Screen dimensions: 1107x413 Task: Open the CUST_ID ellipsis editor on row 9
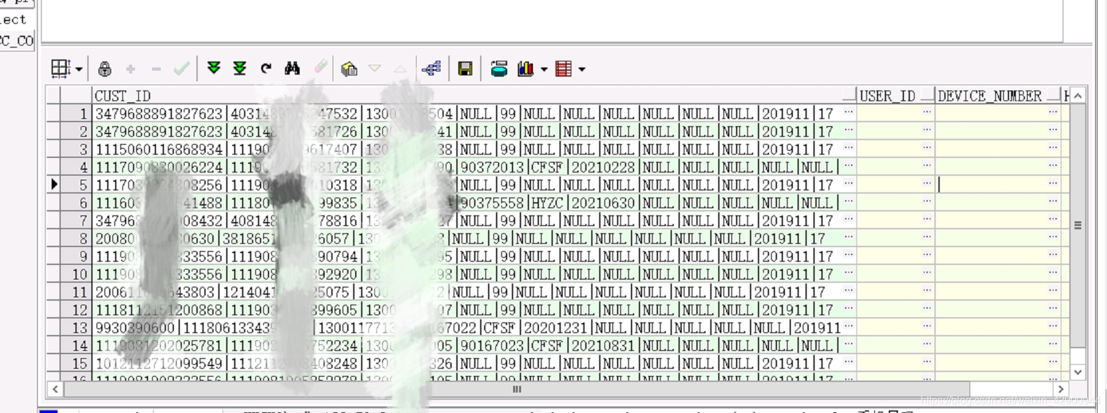click(x=848, y=256)
